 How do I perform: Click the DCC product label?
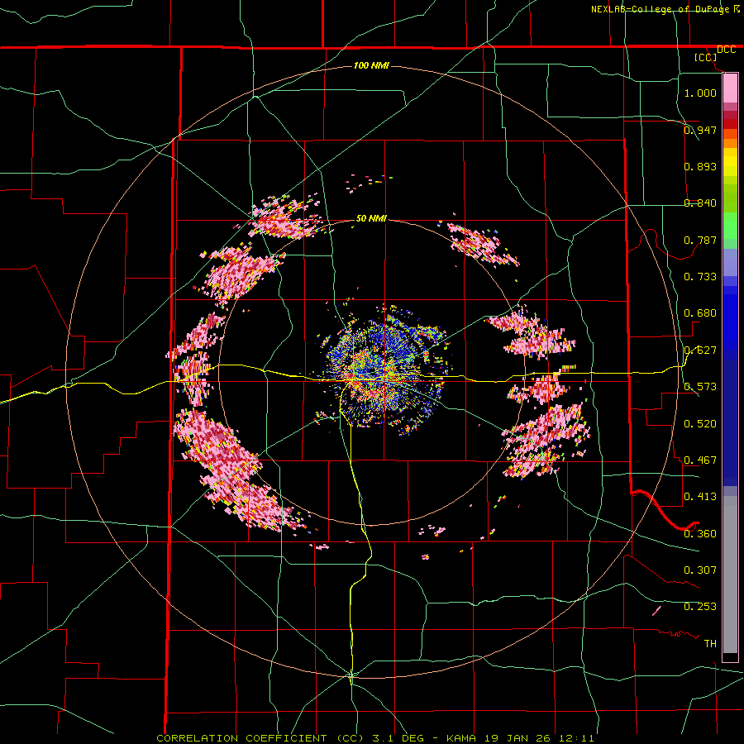click(726, 50)
